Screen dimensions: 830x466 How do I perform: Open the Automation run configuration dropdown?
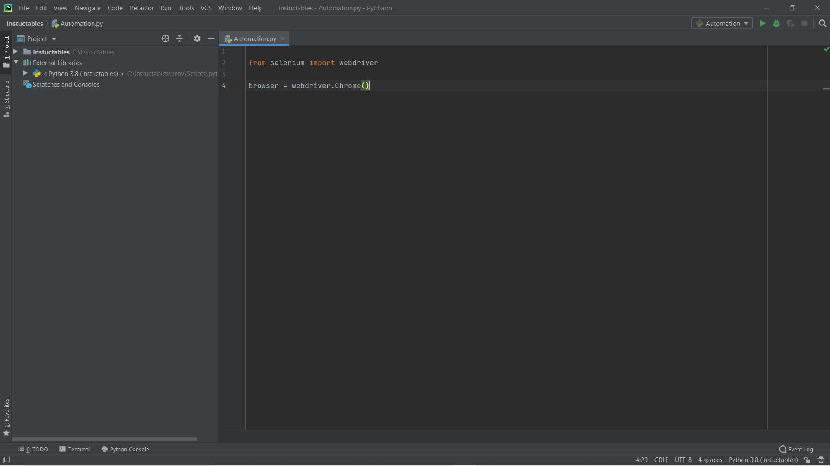pos(722,23)
